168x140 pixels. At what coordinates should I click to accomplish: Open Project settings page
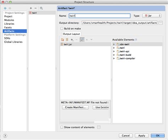(x=8, y=16)
